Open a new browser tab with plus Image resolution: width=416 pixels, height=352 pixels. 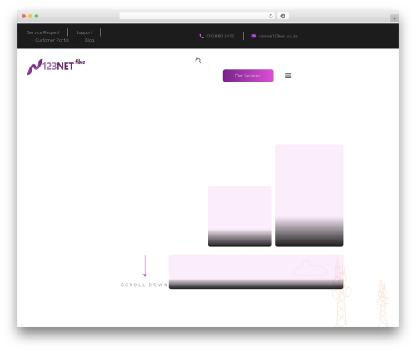click(x=394, y=18)
